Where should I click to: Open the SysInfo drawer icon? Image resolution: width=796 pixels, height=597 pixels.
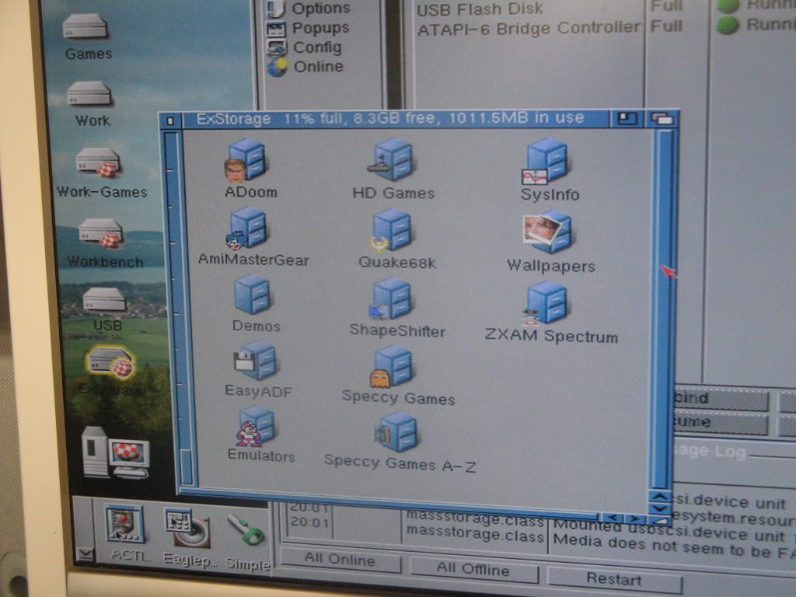548,162
